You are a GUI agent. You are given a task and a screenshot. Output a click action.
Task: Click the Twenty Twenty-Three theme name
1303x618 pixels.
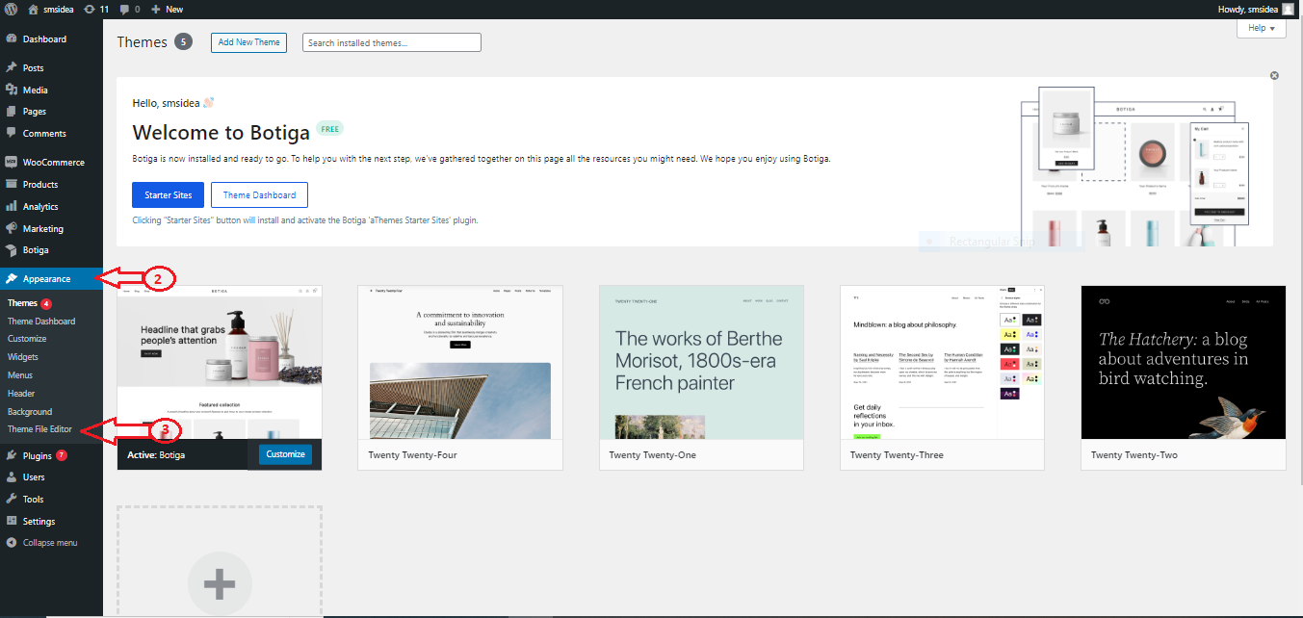(897, 455)
